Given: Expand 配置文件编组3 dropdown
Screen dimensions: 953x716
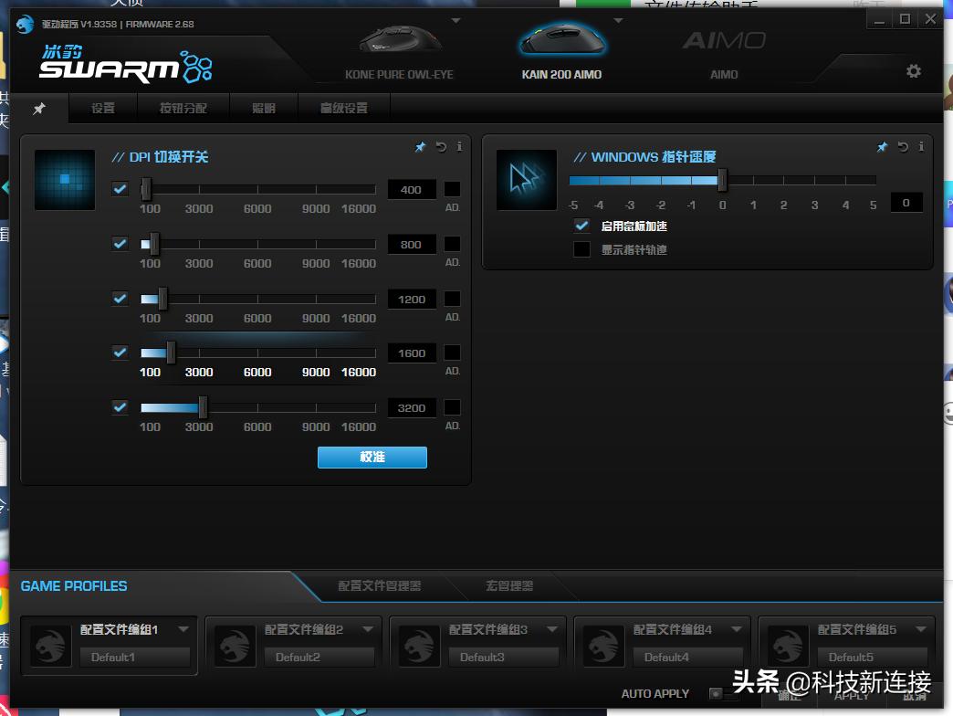Looking at the screenshot, I should pyautogui.click(x=552, y=629).
